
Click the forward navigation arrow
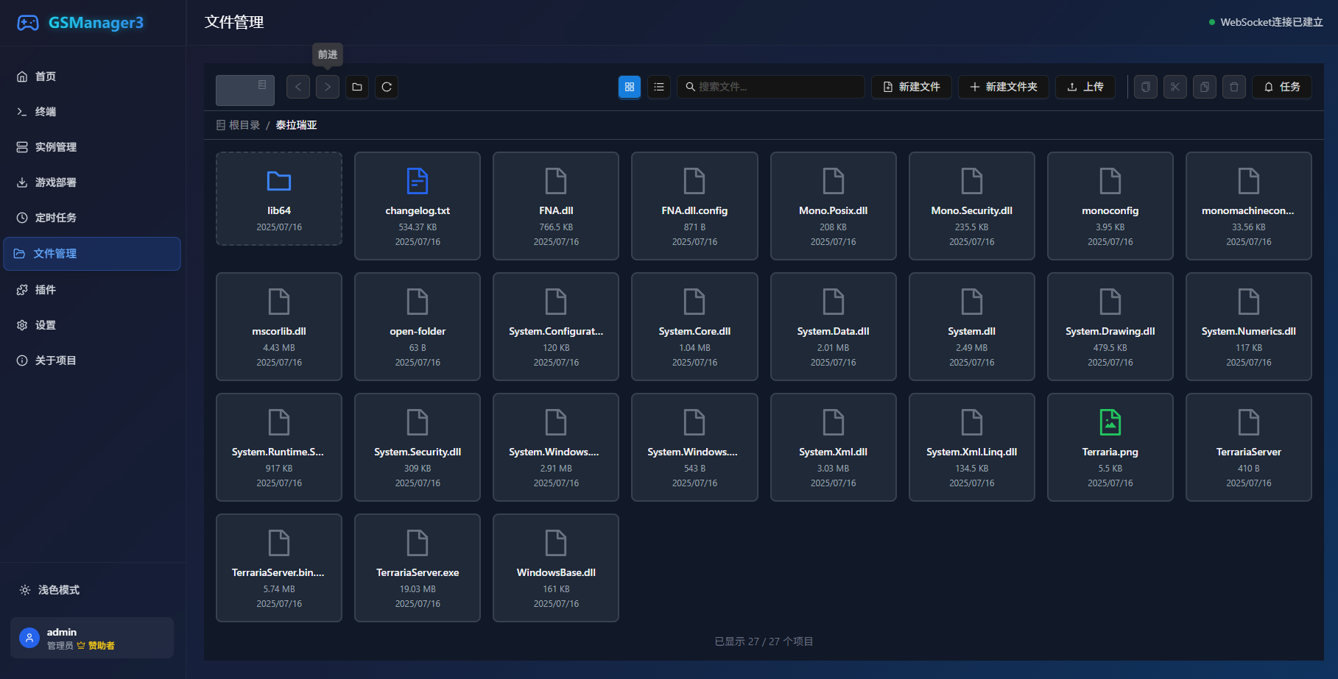328,87
